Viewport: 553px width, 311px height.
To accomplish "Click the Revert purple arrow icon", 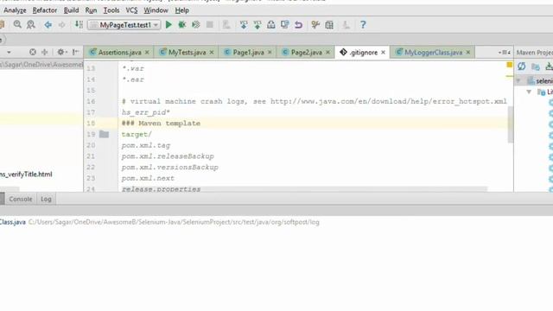I will click(x=298, y=25).
